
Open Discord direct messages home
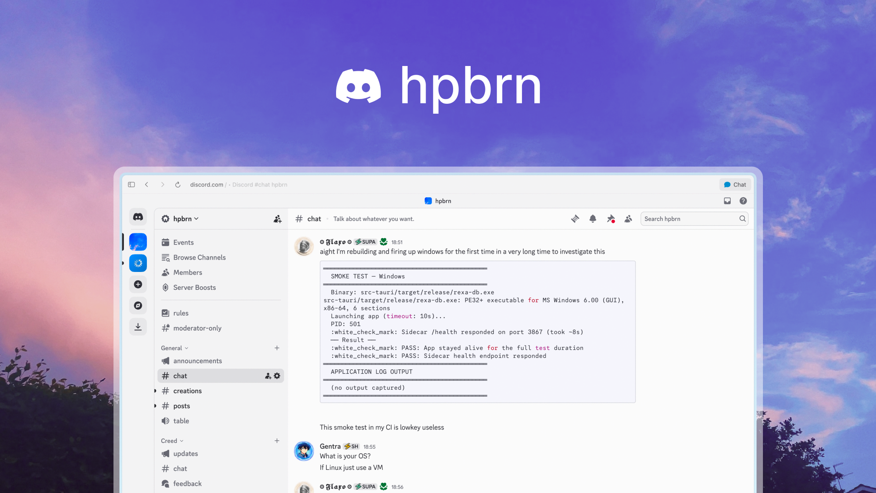click(138, 217)
